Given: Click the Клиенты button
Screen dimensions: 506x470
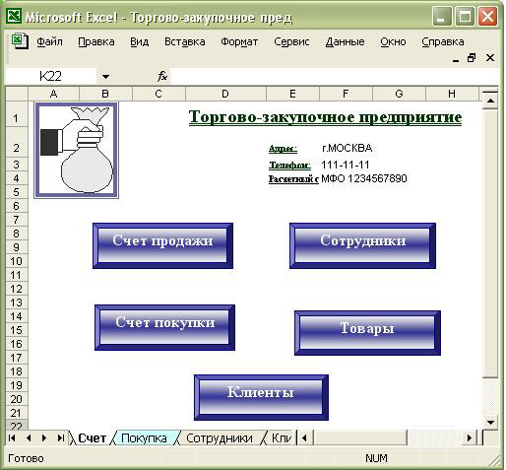Looking at the screenshot, I should coord(261,397).
